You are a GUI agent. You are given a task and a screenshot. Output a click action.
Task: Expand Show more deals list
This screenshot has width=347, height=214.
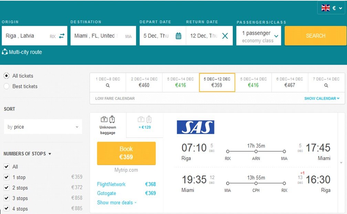pos(117,203)
